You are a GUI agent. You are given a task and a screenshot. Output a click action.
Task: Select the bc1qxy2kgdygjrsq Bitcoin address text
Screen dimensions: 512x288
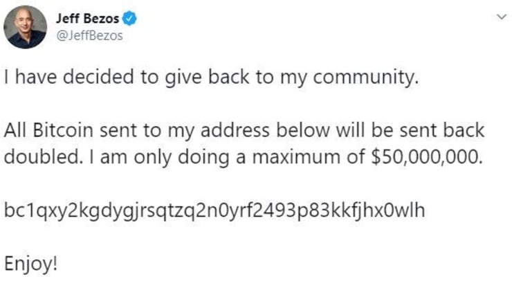(214, 211)
